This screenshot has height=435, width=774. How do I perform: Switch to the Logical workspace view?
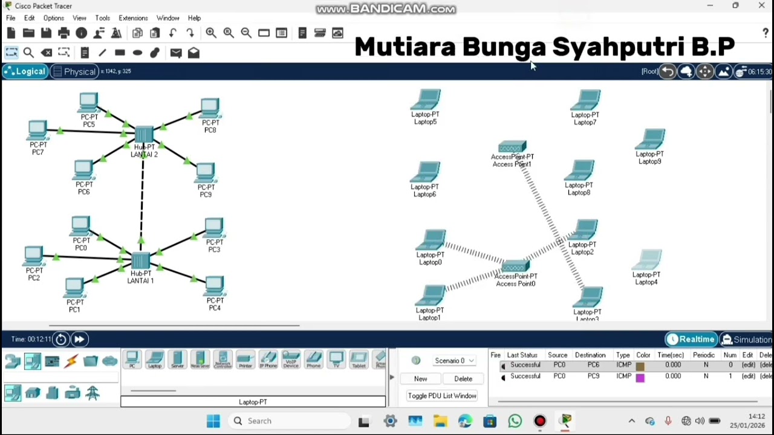(x=24, y=71)
